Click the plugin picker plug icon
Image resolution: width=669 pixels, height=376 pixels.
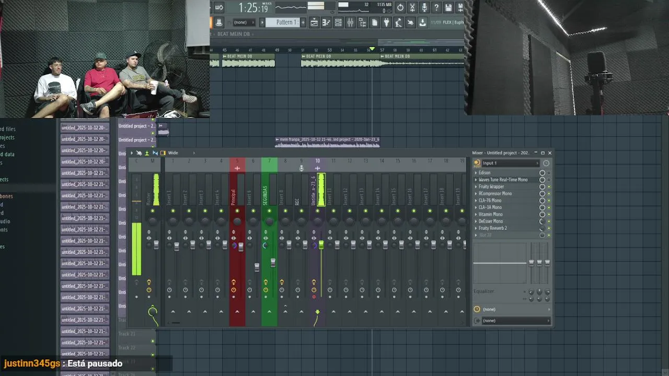[386, 22]
